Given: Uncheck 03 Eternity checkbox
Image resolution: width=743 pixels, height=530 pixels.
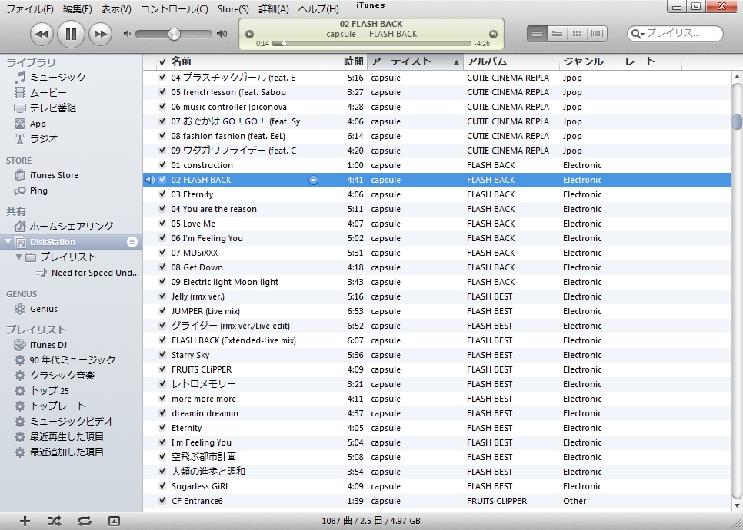Looking at the screenshot, I should click(162, 194).
